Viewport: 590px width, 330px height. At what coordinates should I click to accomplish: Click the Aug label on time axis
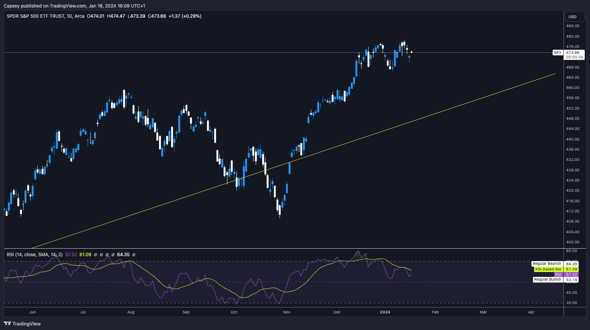pos(131,312)
